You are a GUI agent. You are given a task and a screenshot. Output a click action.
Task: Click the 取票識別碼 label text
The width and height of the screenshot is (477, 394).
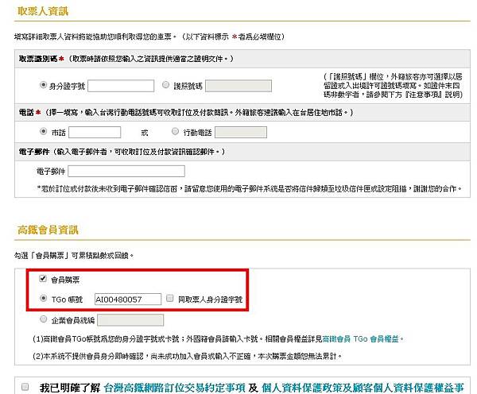(38, 59)
